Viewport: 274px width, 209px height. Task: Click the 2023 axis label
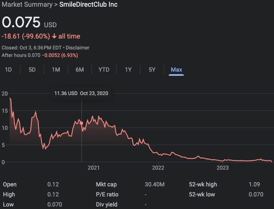pos(223,168)
